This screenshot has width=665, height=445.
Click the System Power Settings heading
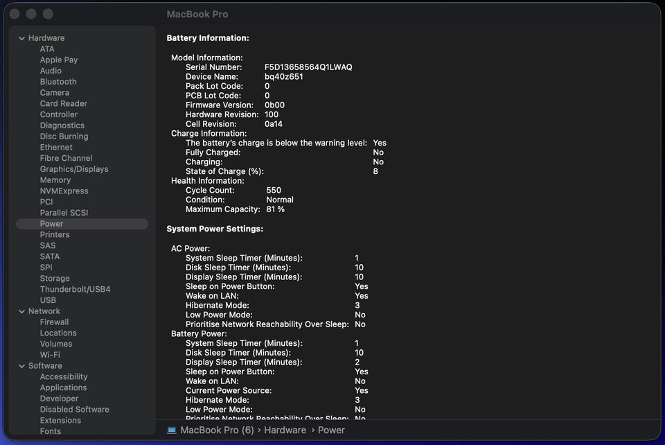[215, 229]
